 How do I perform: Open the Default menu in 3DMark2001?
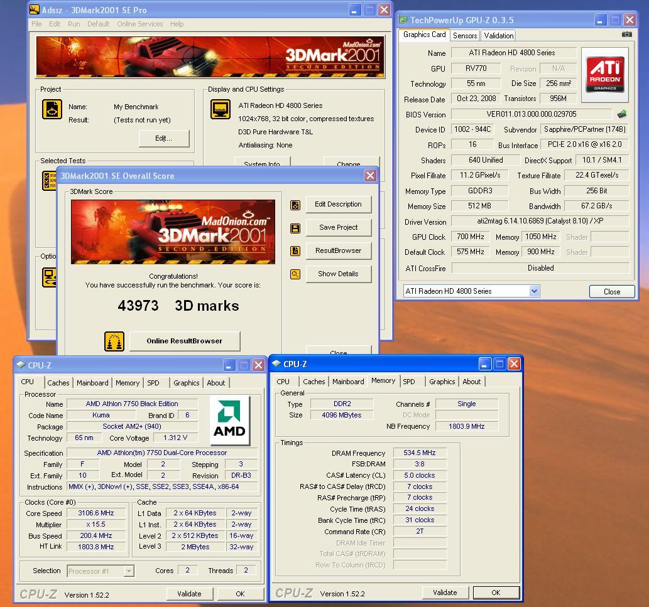pyautogui.click(x=99, y=24)
